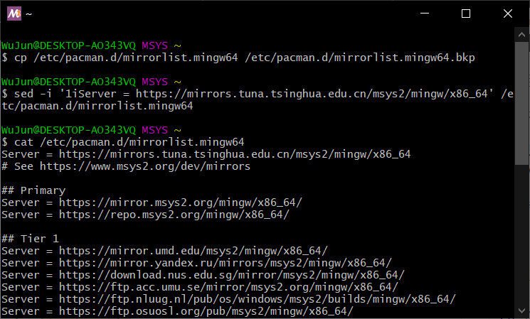The image size is (530, 319).
Task: Click the tsinghua mirror Server line in cat output
Action: pos(206,154)
